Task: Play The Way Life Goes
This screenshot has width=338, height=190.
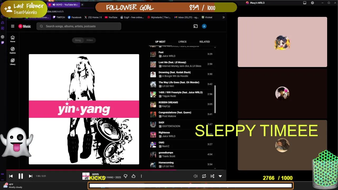Action: [182, 84]
